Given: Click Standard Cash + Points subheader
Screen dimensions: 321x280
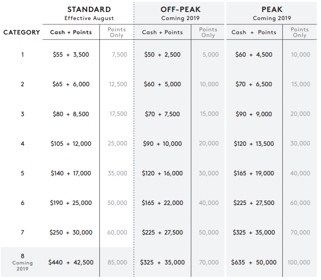Looking at the screenshot, I should (x=71, y=32).
